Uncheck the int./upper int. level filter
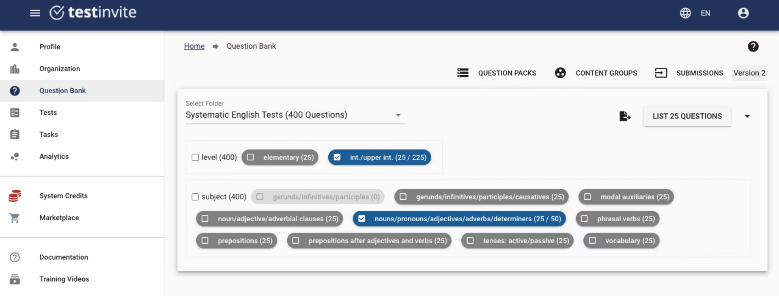Screen dimensions: 779x296 pos(337,157)
